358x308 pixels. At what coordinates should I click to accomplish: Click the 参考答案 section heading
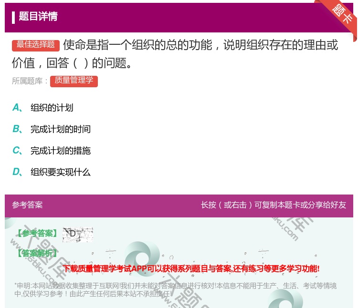pyautogui.click(x=27, y=205)
